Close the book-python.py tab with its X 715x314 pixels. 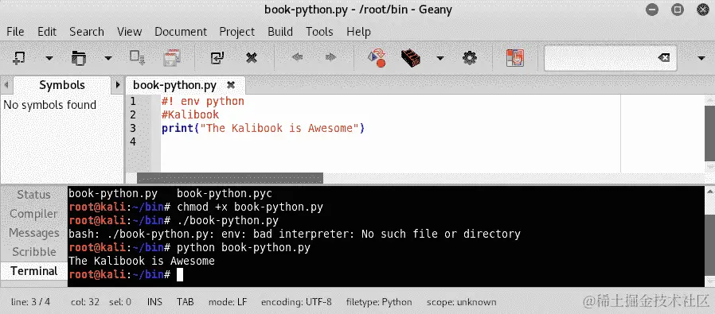tap(231, 85)
